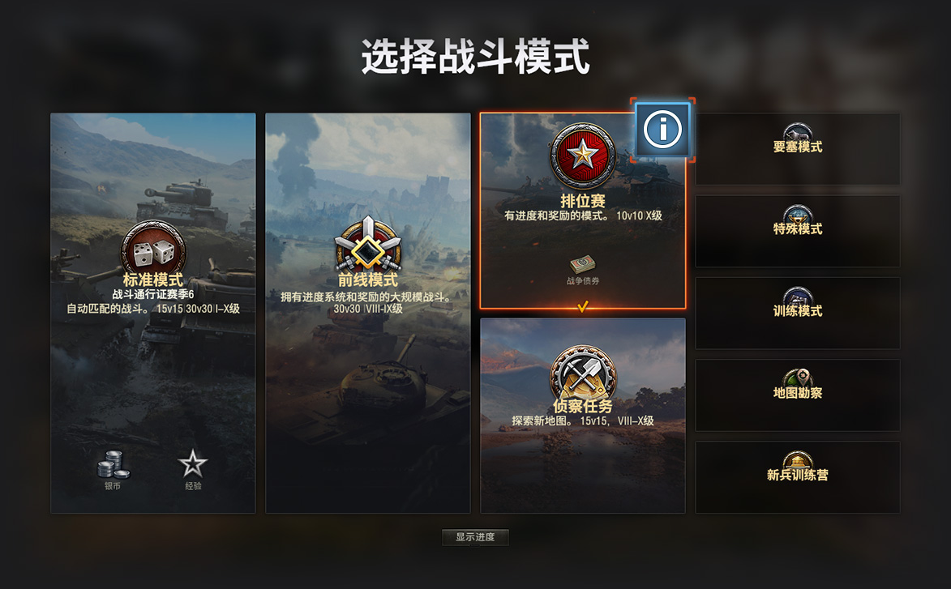Select the dice icon for 标准模式

click(x=153, y=251)
